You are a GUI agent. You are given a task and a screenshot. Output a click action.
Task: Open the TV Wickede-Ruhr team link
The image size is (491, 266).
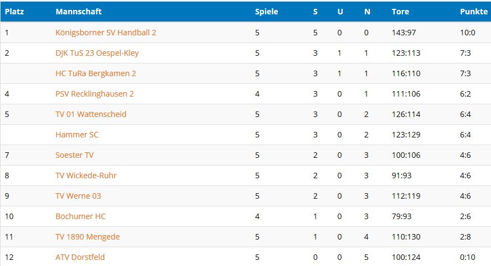click(x=86, y=175)
